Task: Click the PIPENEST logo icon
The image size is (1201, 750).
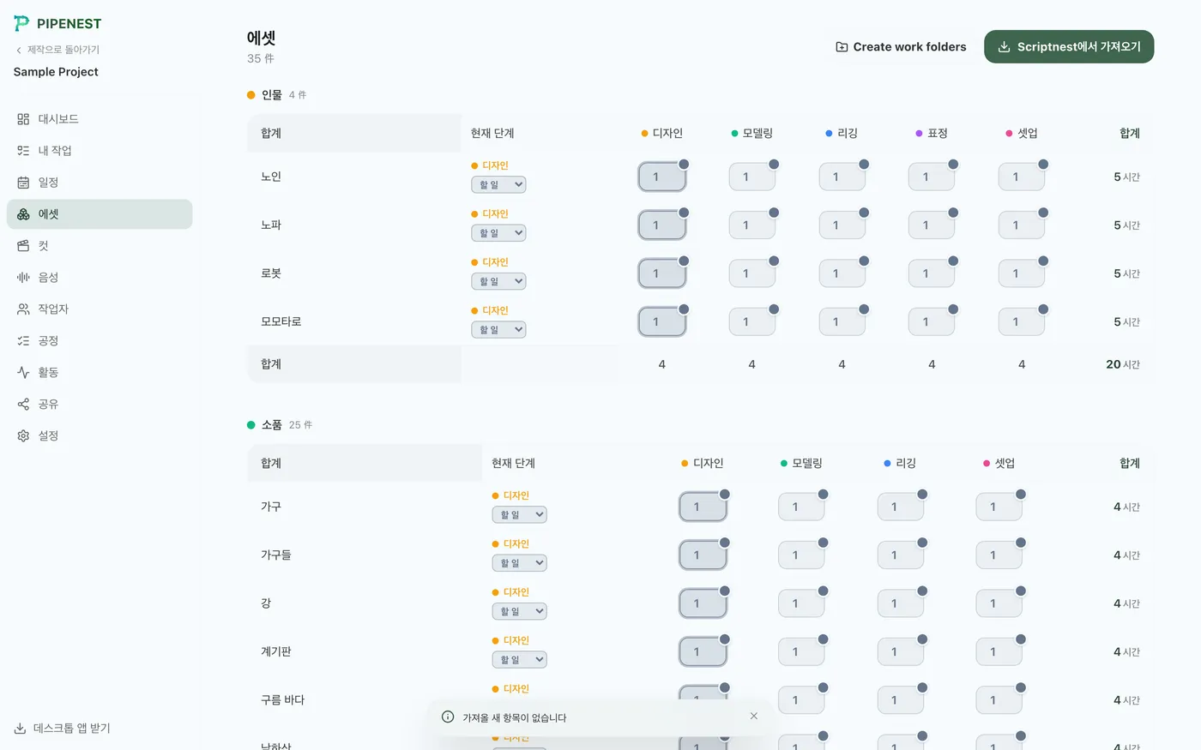Action: coord(21,23)
